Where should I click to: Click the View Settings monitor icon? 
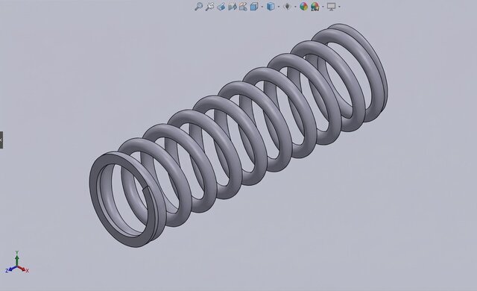[x=331, y=7]
